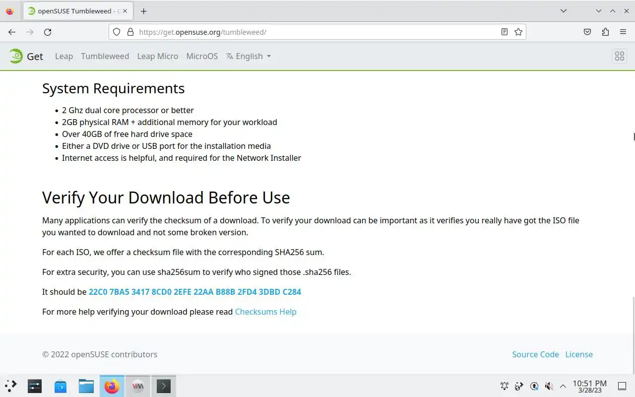Open notifications bell in system tray

[x=505, y=386]
